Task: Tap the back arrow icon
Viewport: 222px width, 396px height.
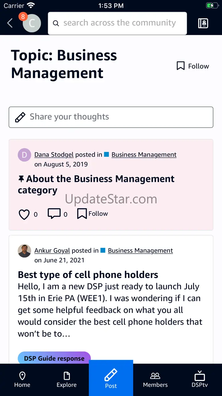Action: point(10,23)
